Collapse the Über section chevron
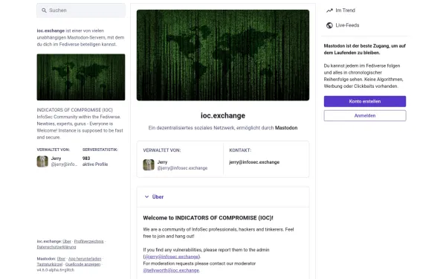 146,196
